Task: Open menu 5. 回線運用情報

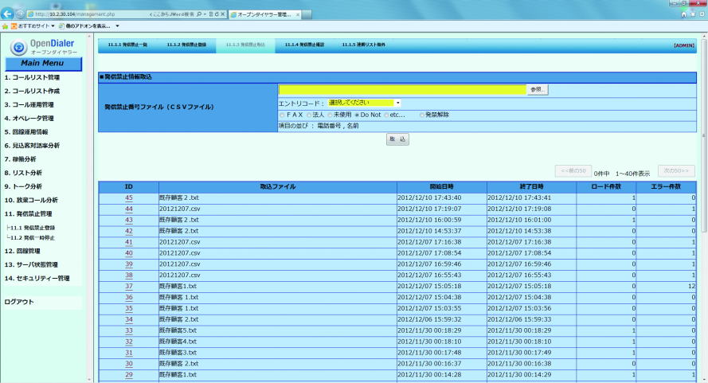Action: pyautogui.click(x=26, y=132)
